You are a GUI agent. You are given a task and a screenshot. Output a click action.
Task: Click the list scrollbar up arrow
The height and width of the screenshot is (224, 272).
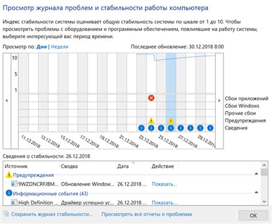(265, 166)
